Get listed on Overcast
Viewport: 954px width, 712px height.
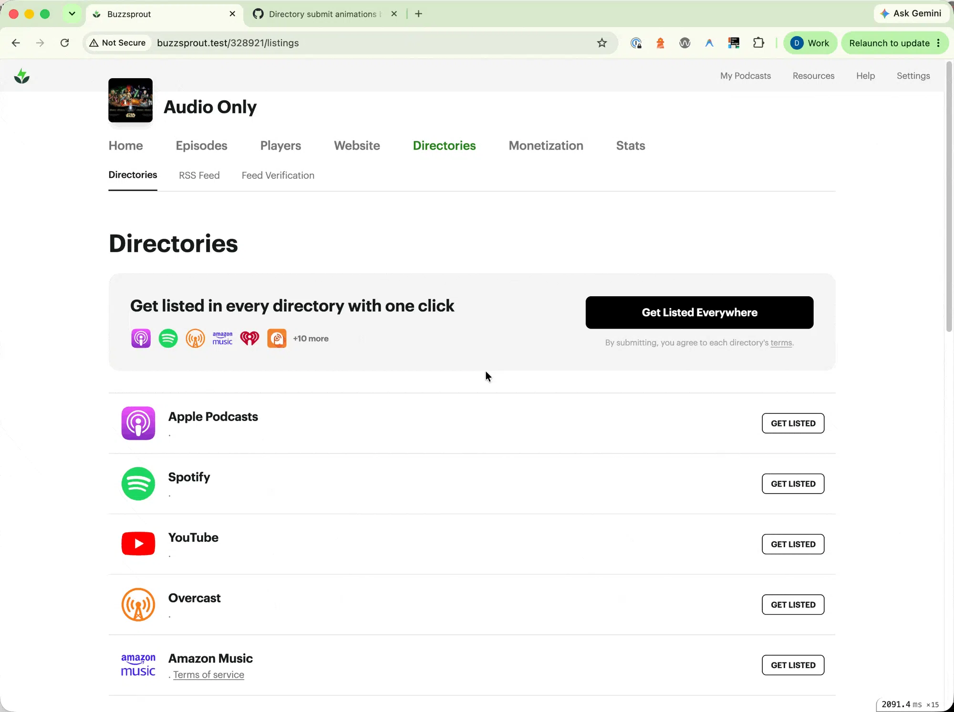[x=793, y=605]
